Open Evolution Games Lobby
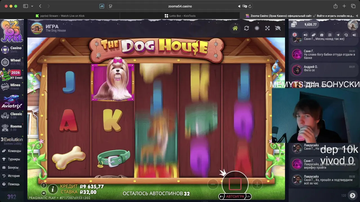The height and width of the screenshot is (202, 360). [12, 141]
